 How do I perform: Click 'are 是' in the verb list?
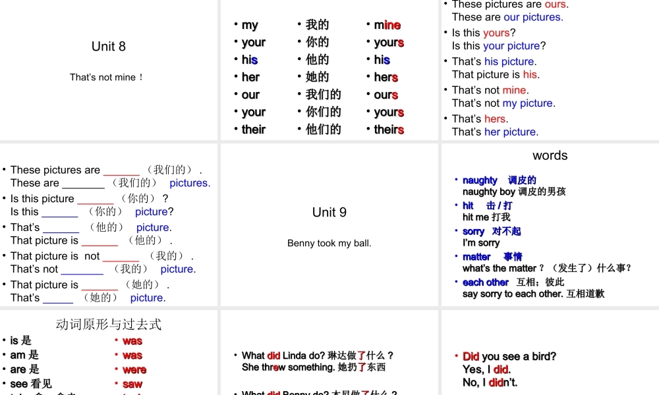[24, 369]
